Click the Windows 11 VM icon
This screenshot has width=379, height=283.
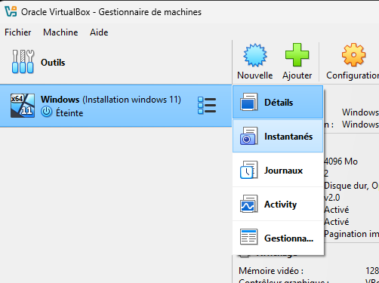coord(23,106)
